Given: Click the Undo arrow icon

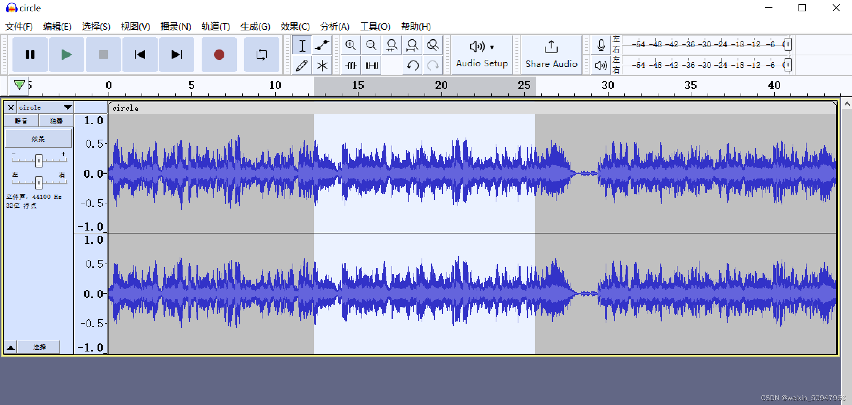Looking at the screenshot, I should pyautogui.click(x=413, y=66).
